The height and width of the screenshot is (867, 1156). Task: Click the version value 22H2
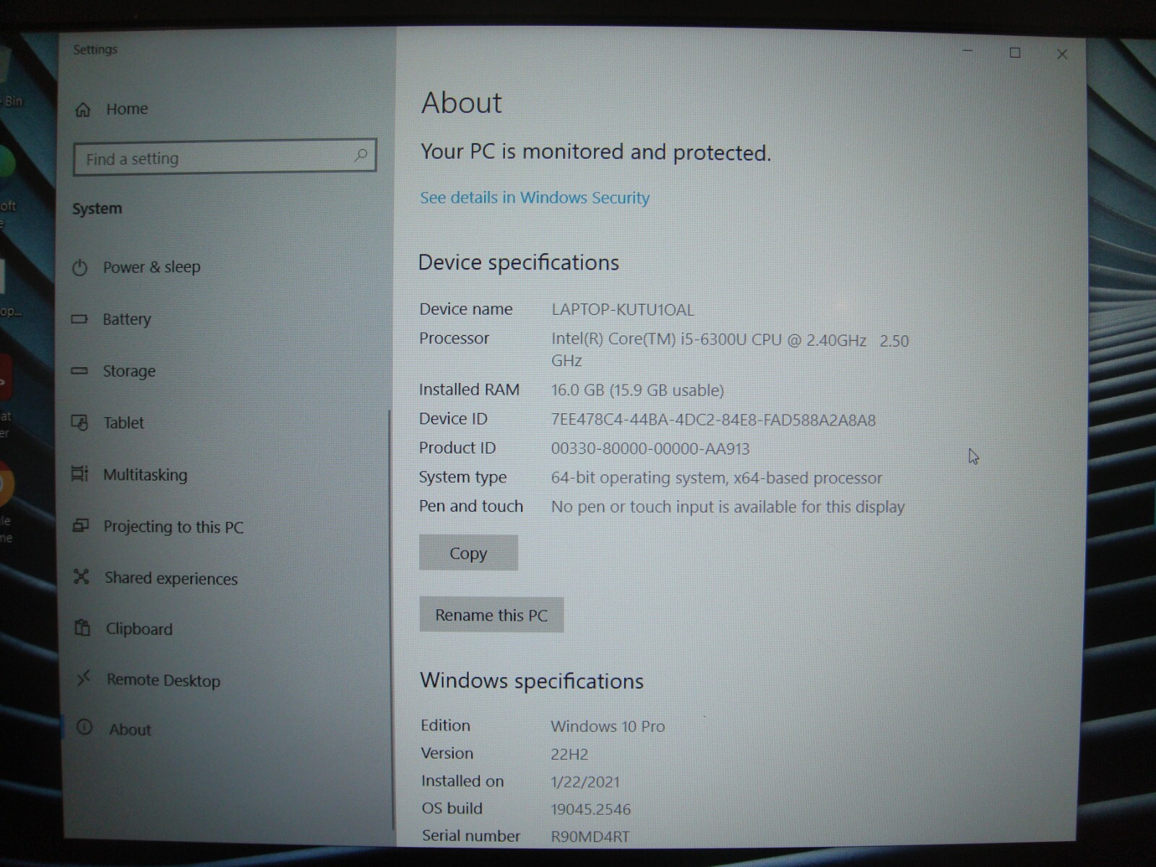pos(569,754)
